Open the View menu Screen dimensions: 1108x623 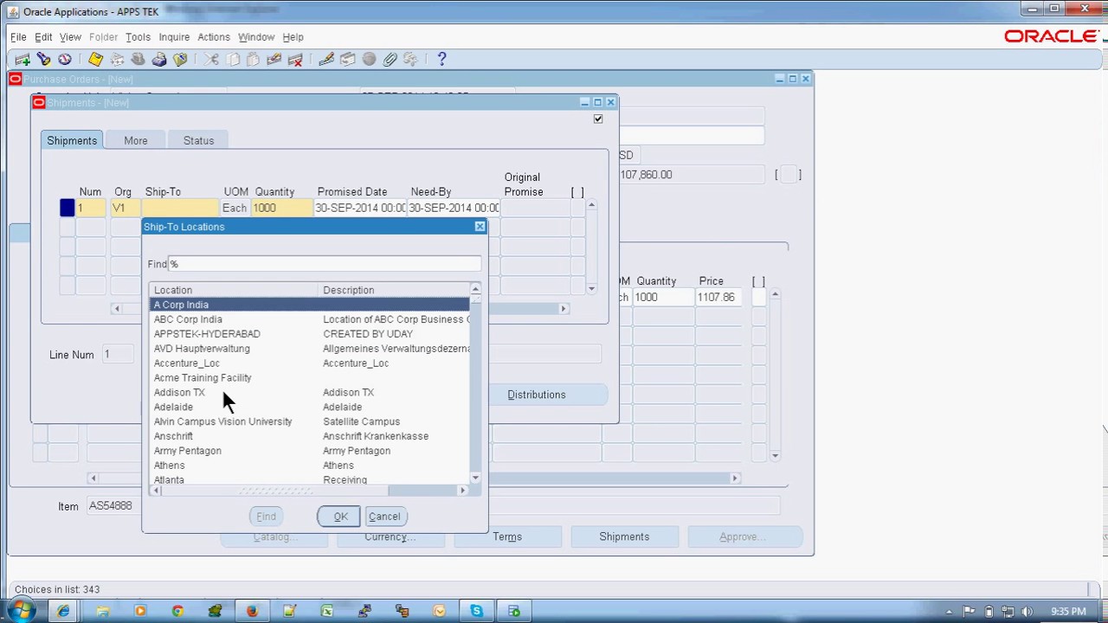[70, 37]
